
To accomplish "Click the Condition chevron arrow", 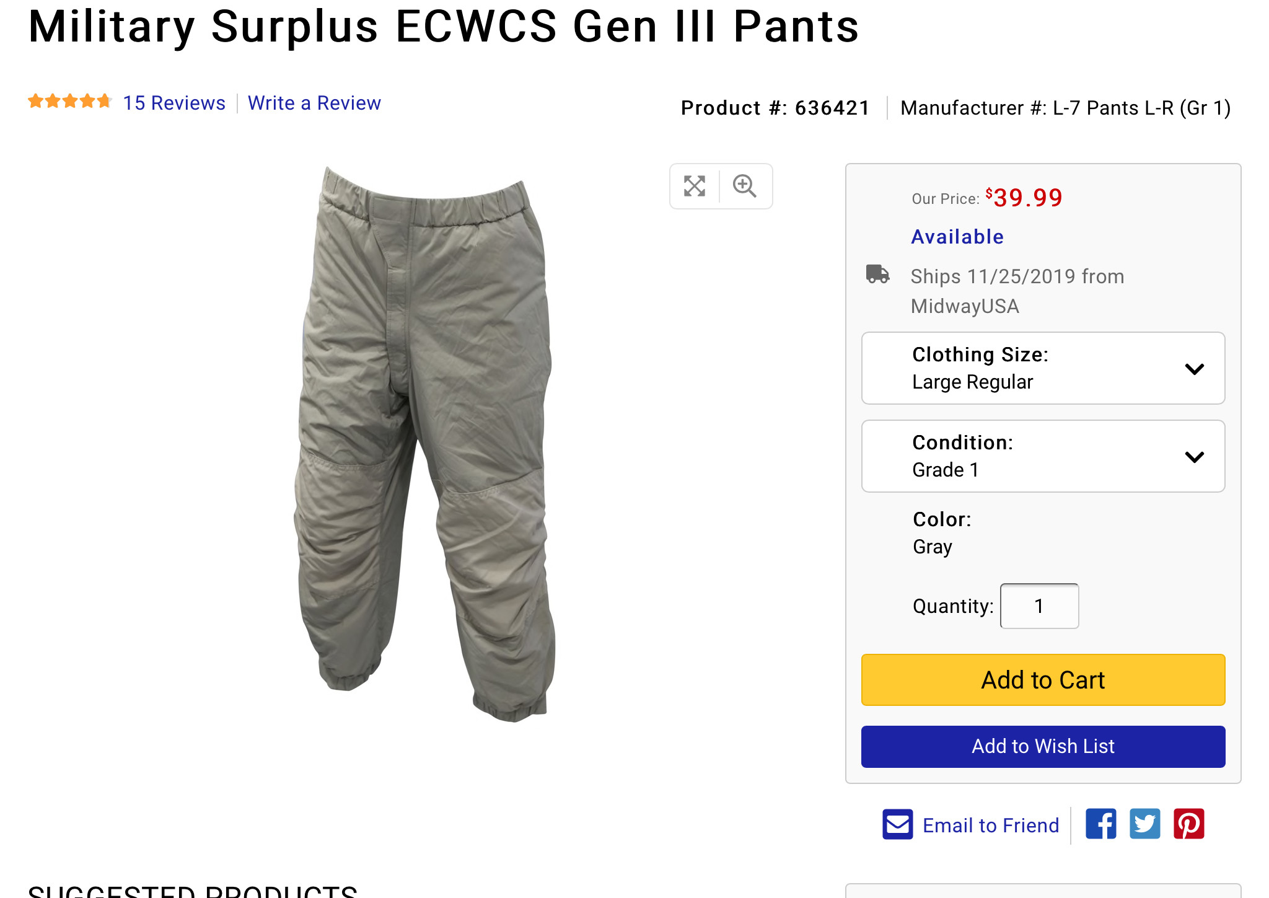I will coord(1194,457).
